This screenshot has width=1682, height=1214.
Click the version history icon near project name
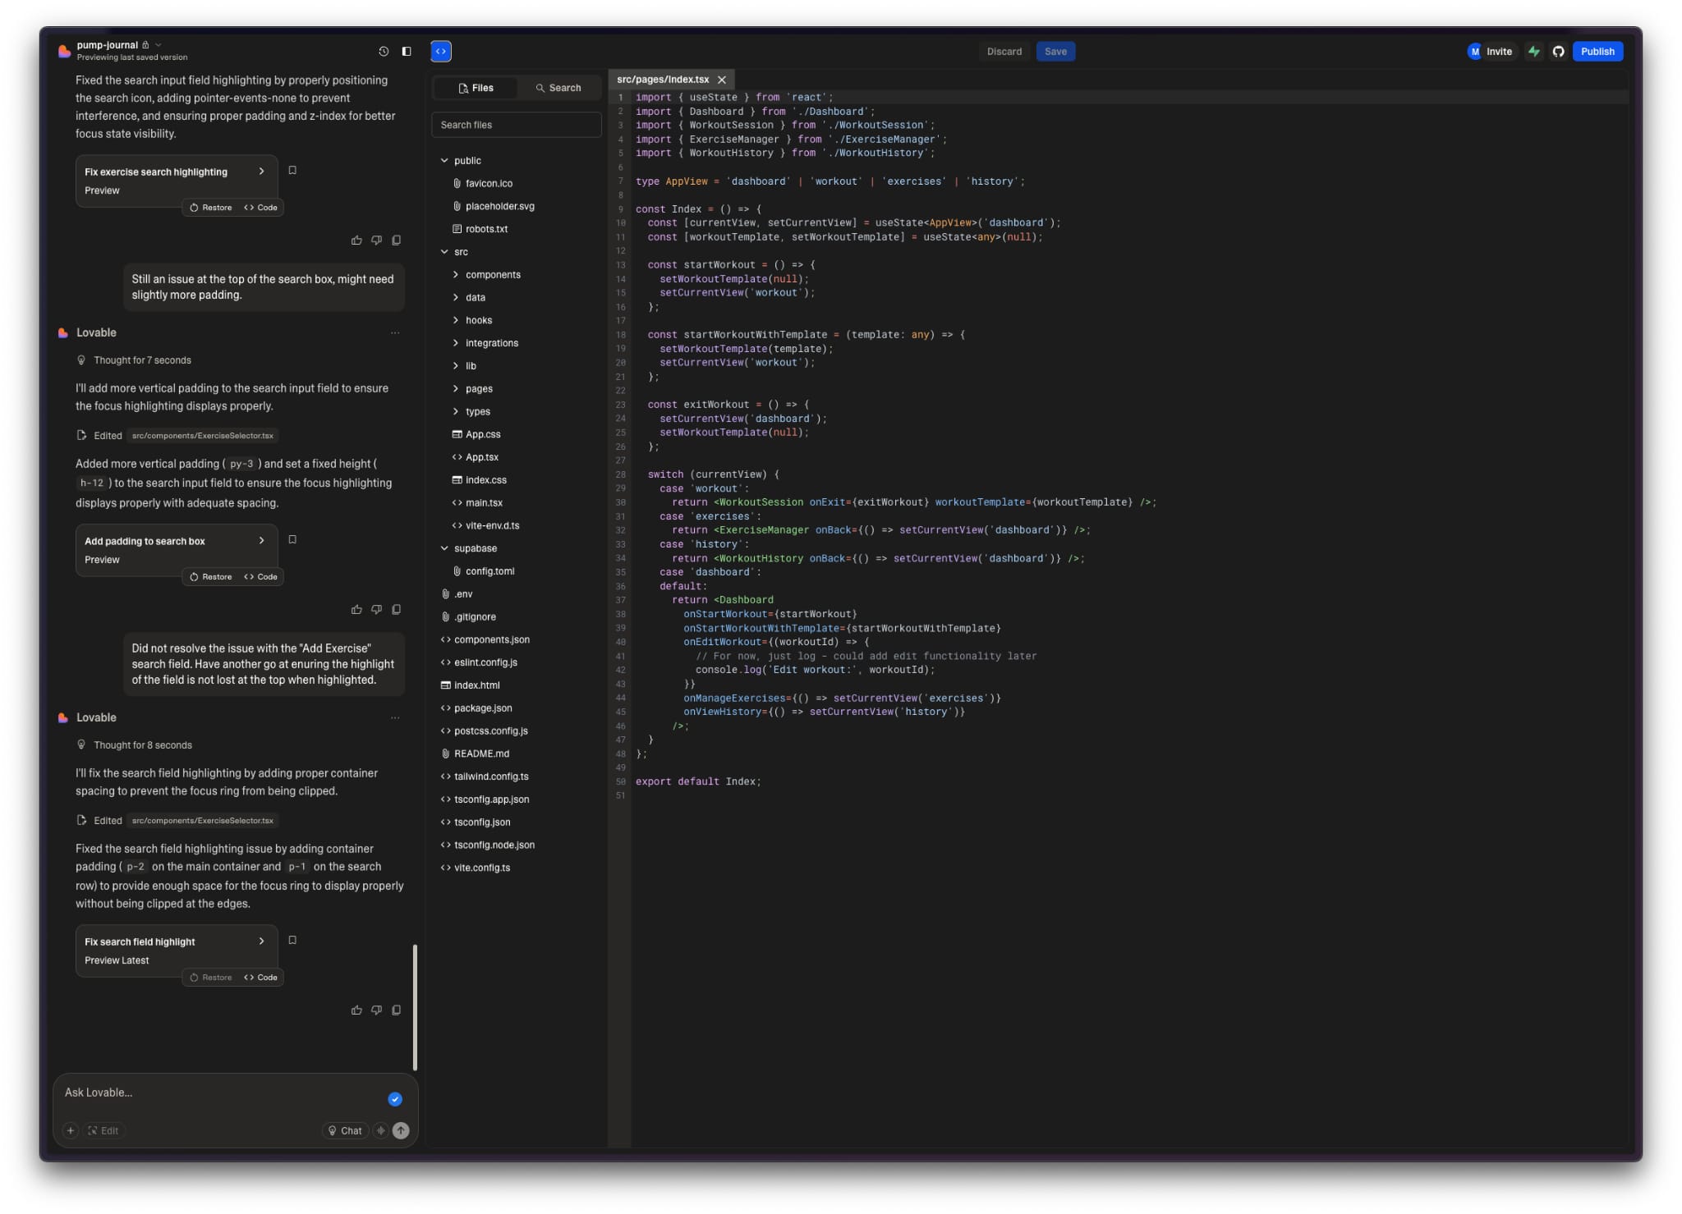pyautogui.click(x=383, y=51)
